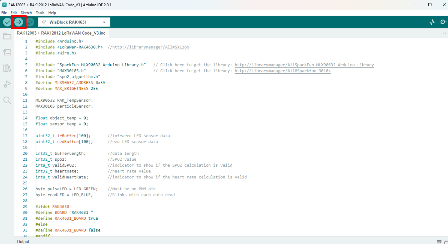The height and width of the screenshot is (244, 448).
Task: Click 'int8_t validHeartRate;' declaration
Action: [62, 177]
